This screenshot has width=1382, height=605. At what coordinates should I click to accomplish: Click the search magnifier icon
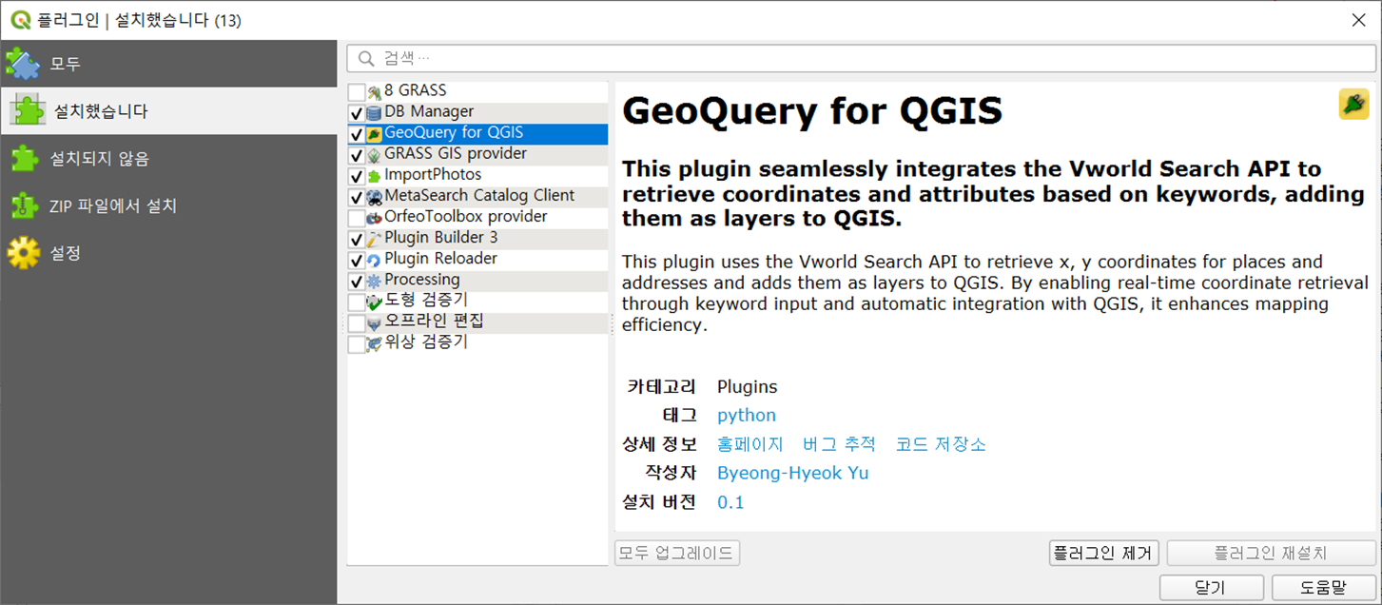point(365,58)
